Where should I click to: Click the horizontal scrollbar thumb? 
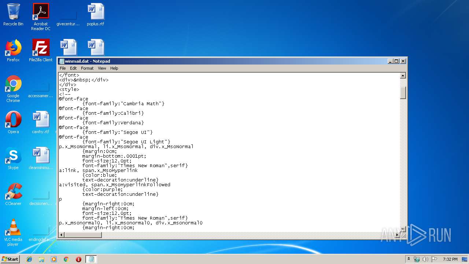point(83,235)
